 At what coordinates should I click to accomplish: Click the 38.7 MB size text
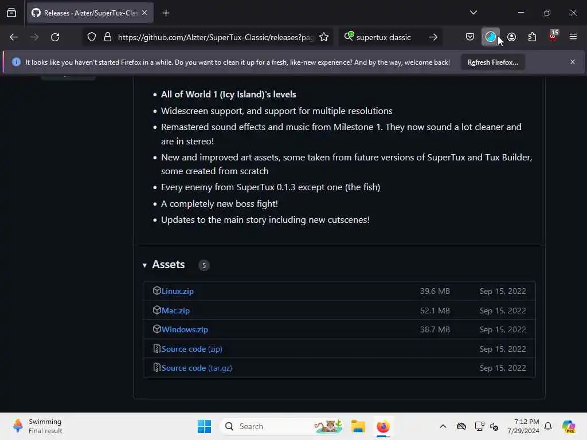pyautogui.click(x=435, y=329)
